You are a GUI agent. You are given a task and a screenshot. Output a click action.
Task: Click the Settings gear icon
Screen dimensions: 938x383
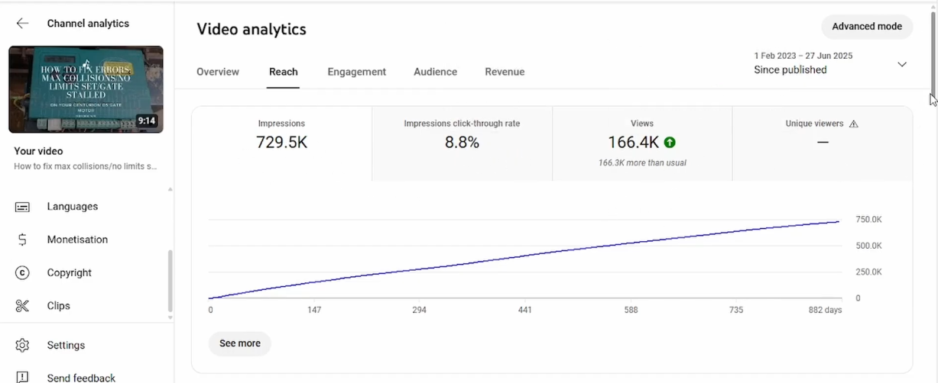[22, 346]
